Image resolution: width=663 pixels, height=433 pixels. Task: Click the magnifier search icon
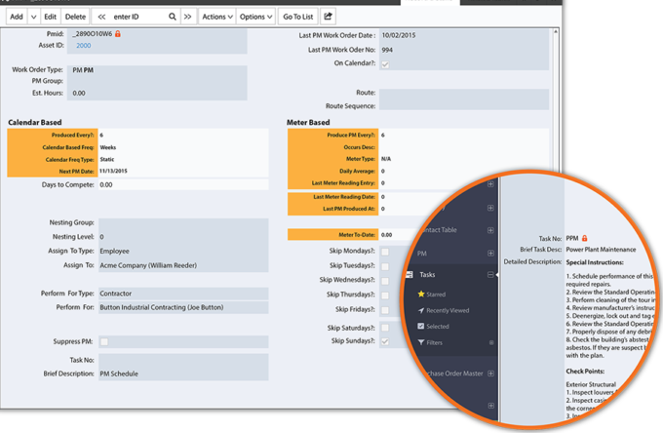173,17
